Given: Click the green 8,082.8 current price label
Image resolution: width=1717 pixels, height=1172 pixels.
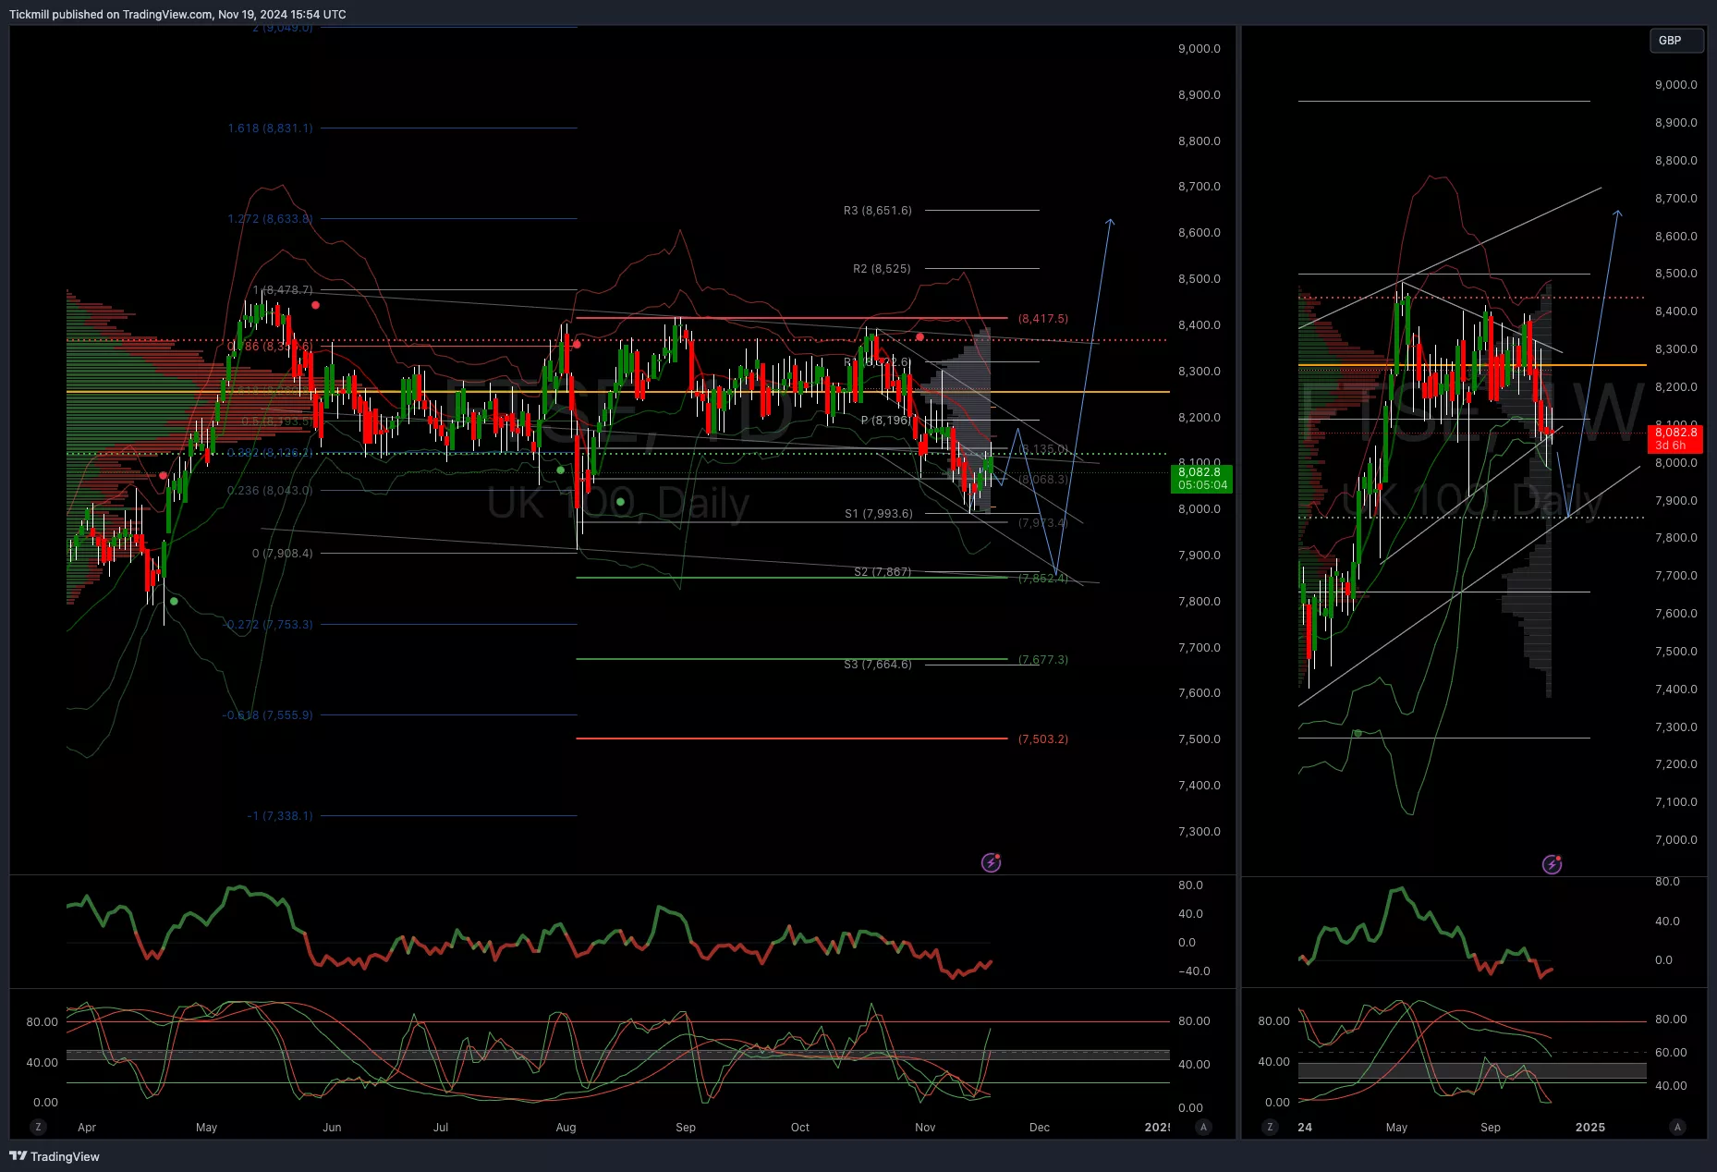Looking at the screenshot, I should 1201,479.
